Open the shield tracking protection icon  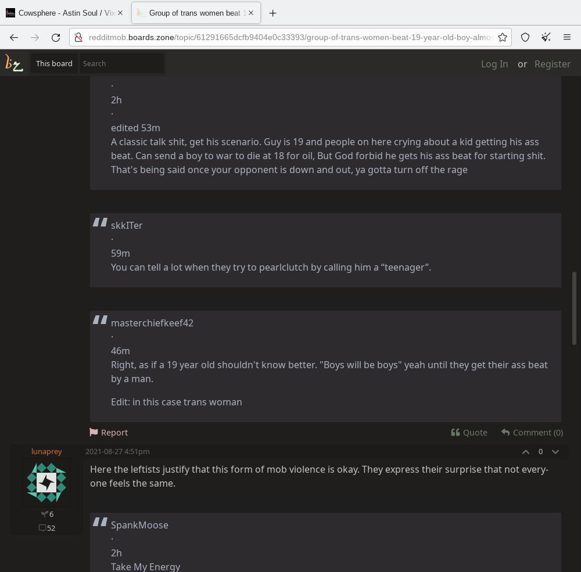click(x=525, y=37)
